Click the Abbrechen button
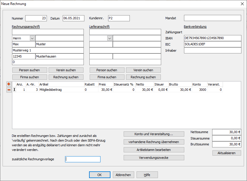 [123, 175]
